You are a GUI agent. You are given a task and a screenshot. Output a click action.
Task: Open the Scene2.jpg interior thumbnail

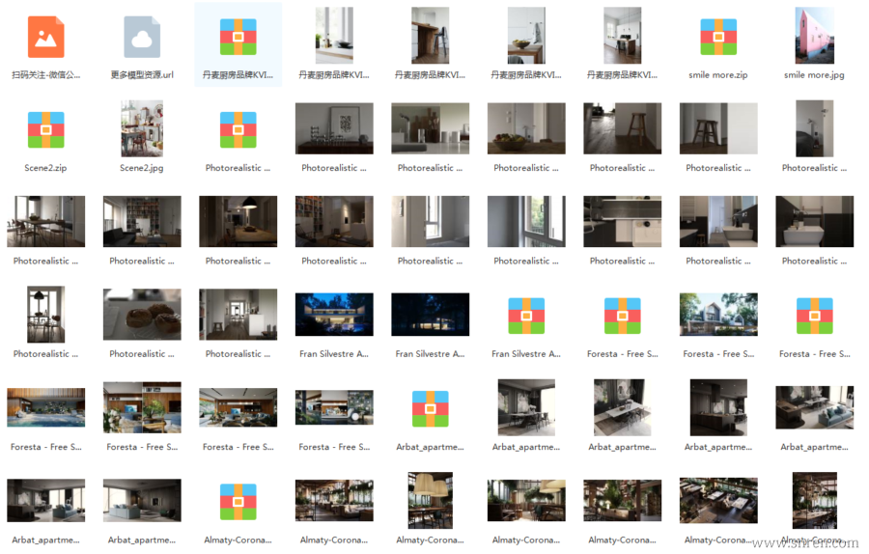coord(142,128)
